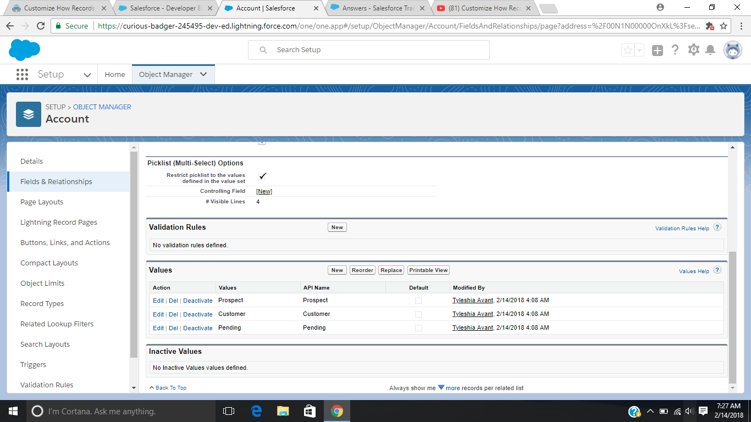Open the user profile avatar menu
The image size is (751, 422).
[x=732, y=50]
